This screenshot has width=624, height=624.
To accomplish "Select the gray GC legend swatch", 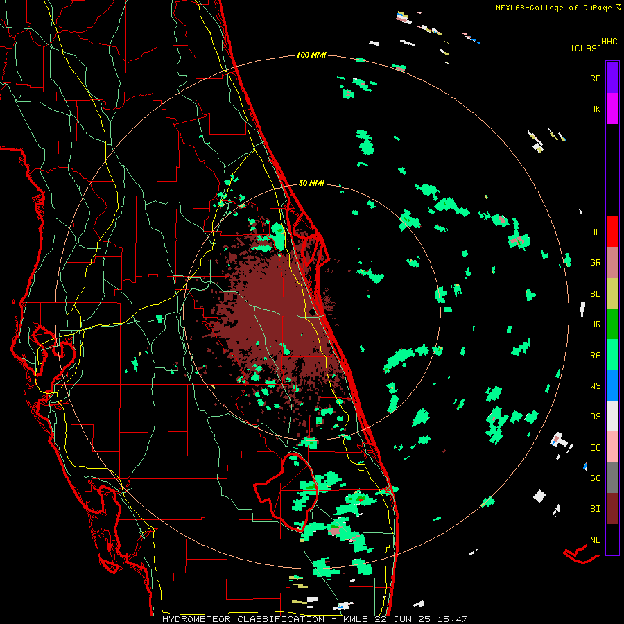I will (612, 478).
